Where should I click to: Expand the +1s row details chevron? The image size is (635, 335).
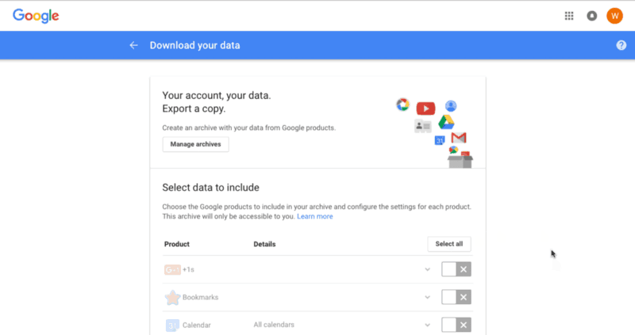tap(427, 269)
